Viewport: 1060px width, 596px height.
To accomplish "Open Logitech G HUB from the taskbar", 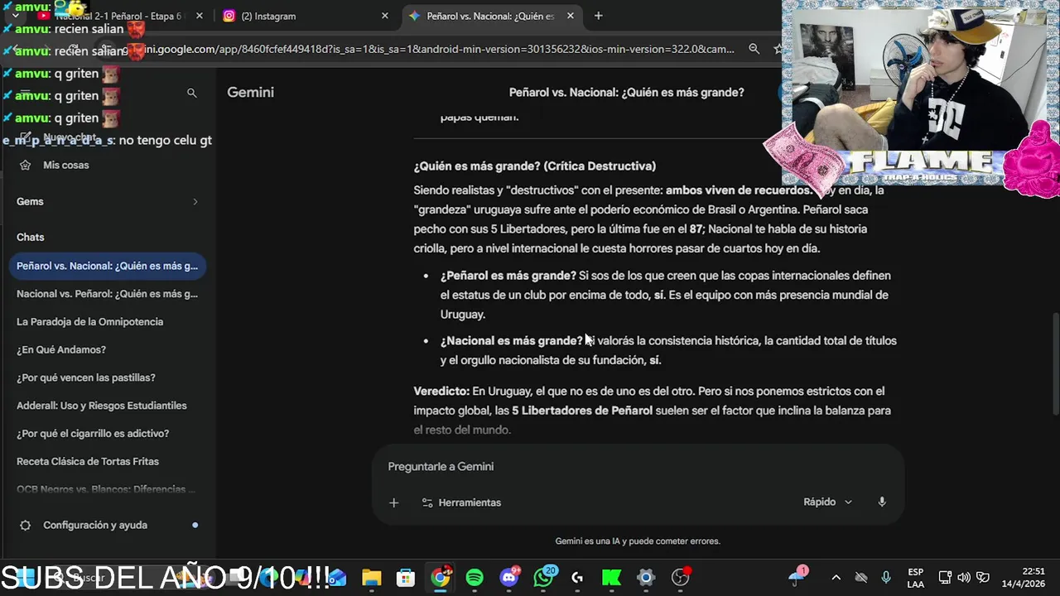I will (x=577, y=578).
